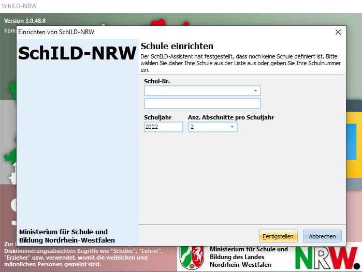This screenshot has height=272, width=362.
Task: Click the Abbrechen button
Action: [x=322, y=236]
